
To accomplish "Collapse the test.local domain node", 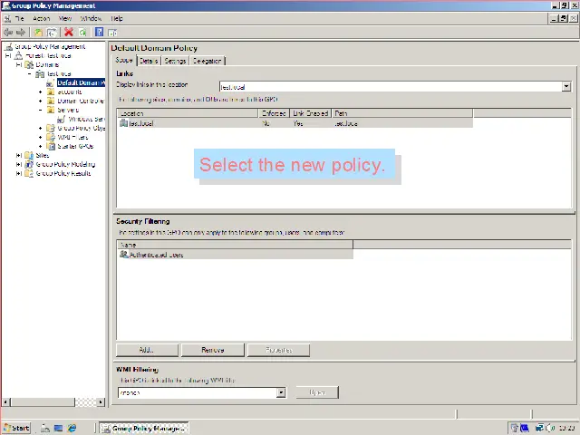I will [30, 73].
